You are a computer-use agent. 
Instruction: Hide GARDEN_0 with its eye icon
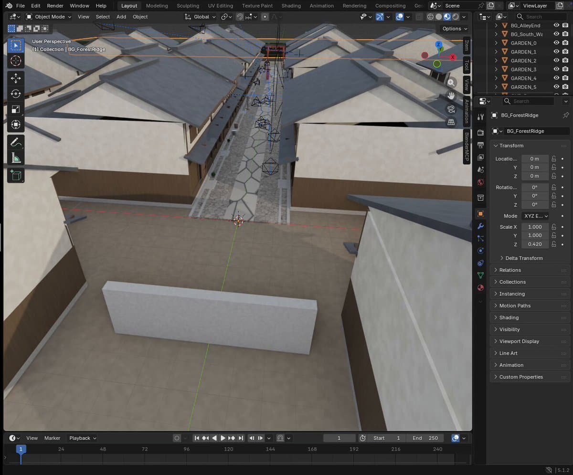(556, 43)
